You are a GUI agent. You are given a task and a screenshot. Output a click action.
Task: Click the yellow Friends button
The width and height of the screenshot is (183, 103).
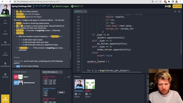tap(5, 99)
